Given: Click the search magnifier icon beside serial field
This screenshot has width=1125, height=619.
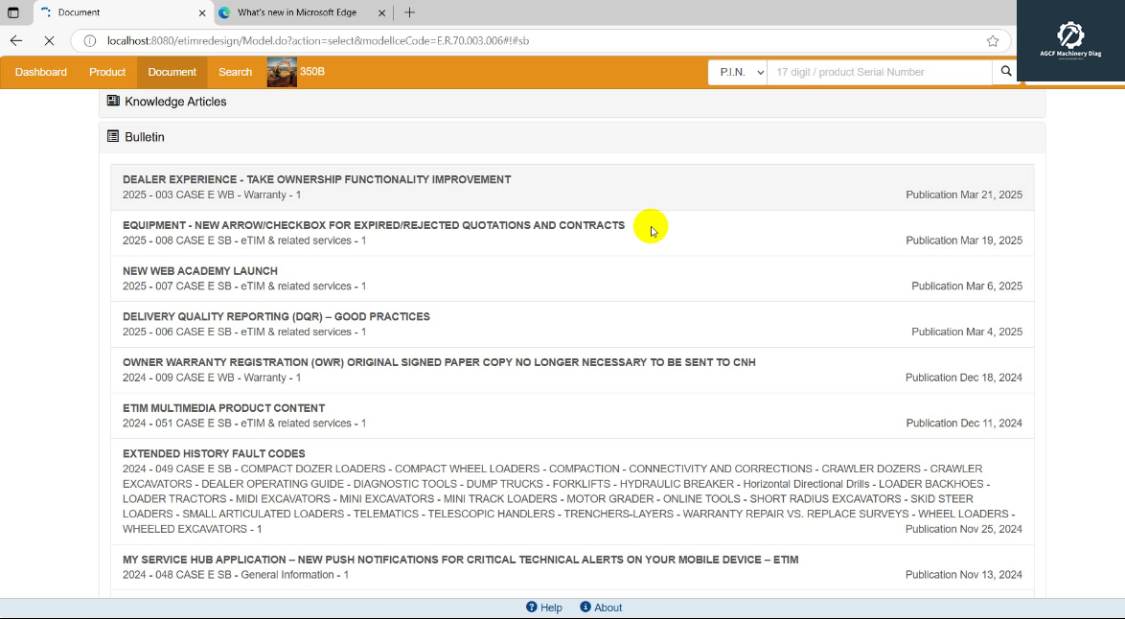Looking at the screenshot, I should coord(1005,72).
